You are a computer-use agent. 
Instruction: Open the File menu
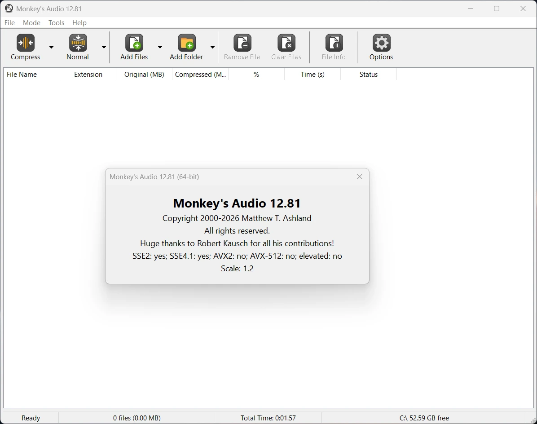click(x=9, y=22)
